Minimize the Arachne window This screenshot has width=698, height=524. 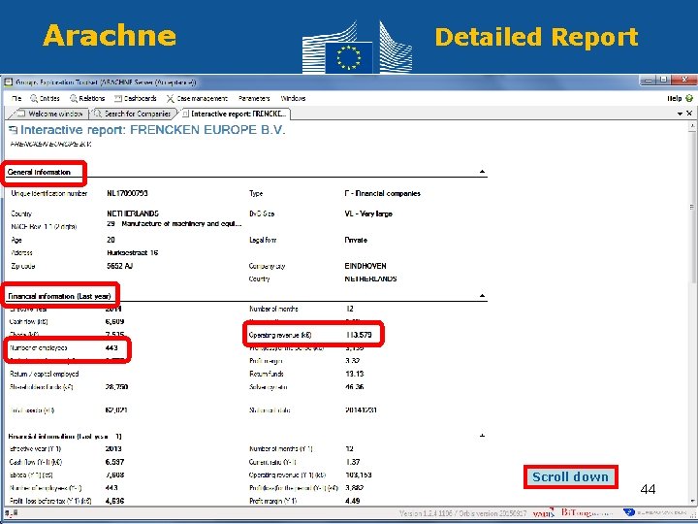point(649,81)
